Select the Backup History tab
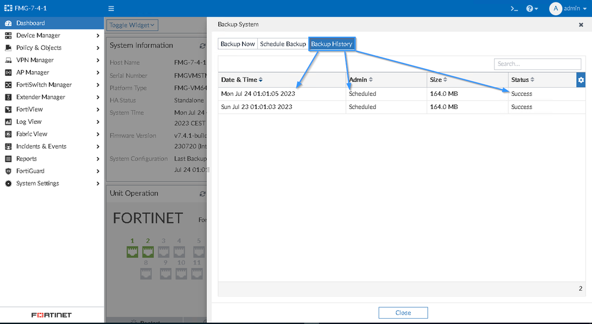592x324 pixels. [331, 44]
